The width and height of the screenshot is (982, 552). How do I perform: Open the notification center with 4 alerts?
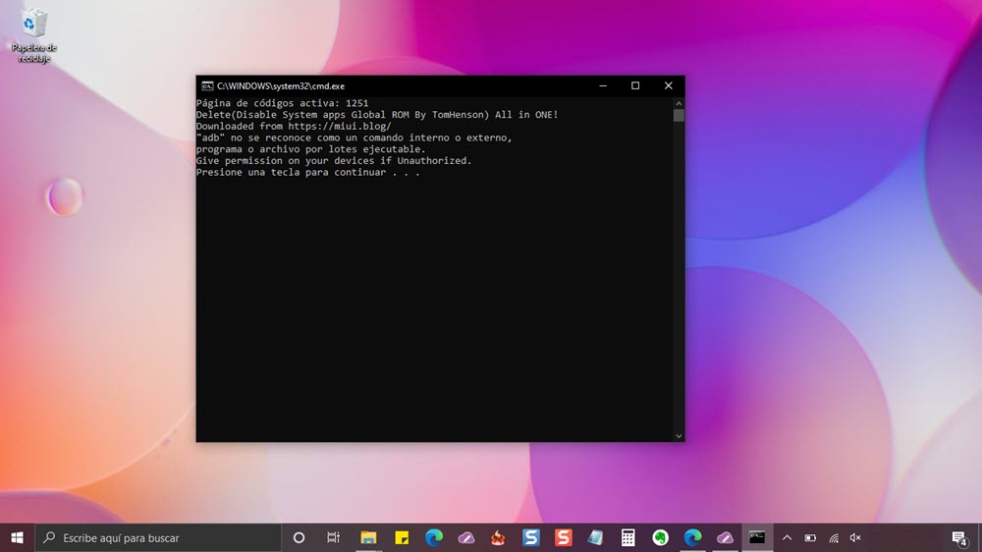[x=958, y=537]
